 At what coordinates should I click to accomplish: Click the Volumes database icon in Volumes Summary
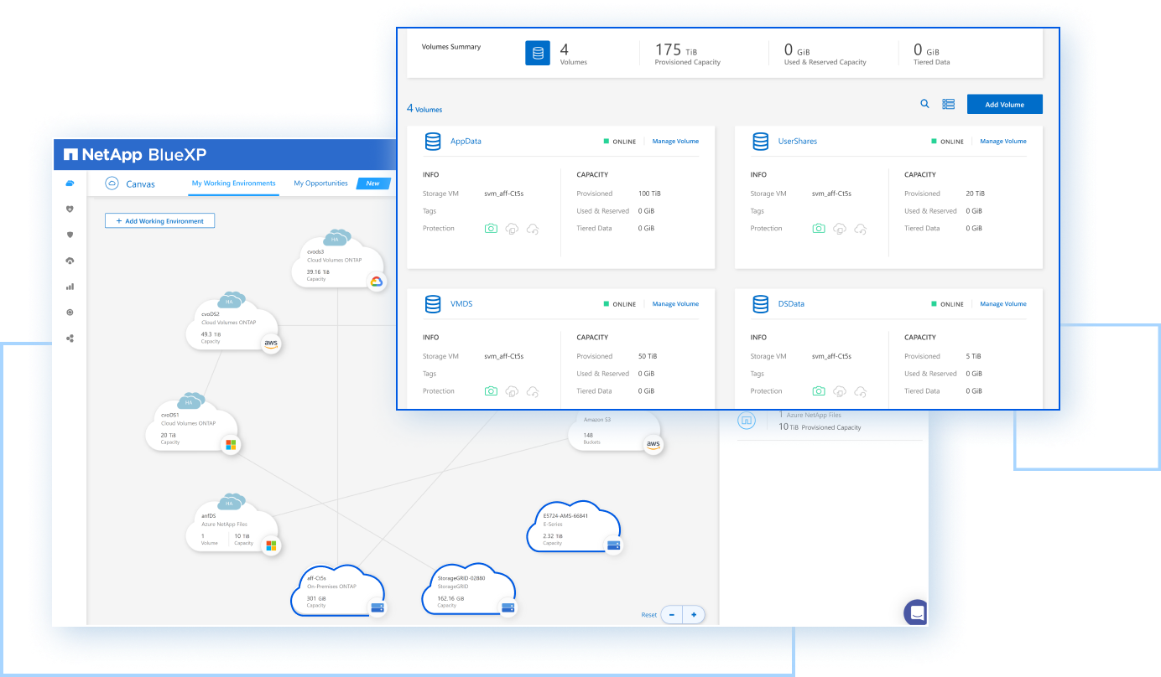[x=537, y=52]
